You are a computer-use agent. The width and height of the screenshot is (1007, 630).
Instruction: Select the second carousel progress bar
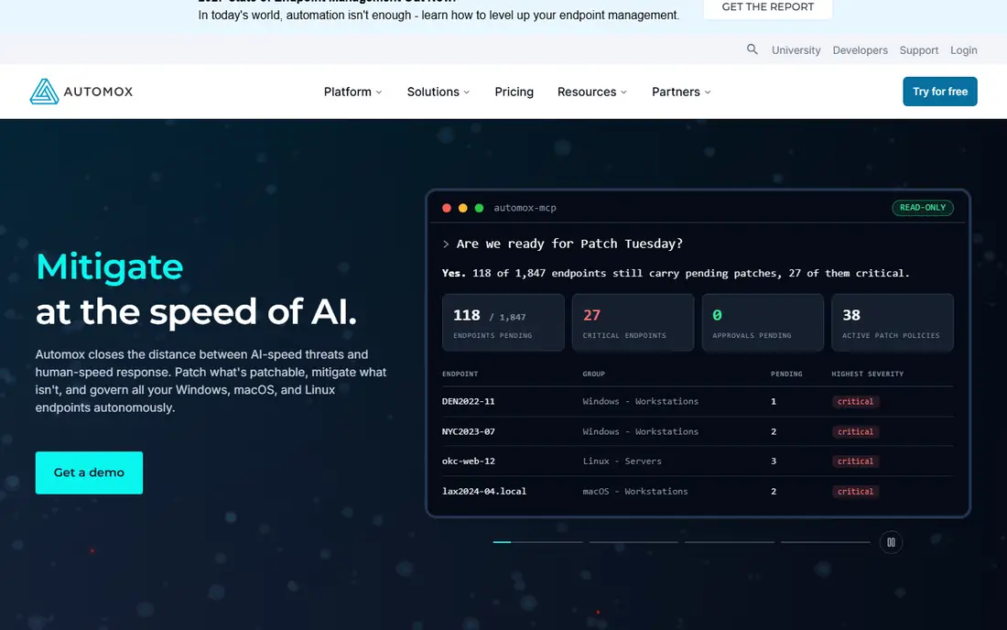[633, 542]
